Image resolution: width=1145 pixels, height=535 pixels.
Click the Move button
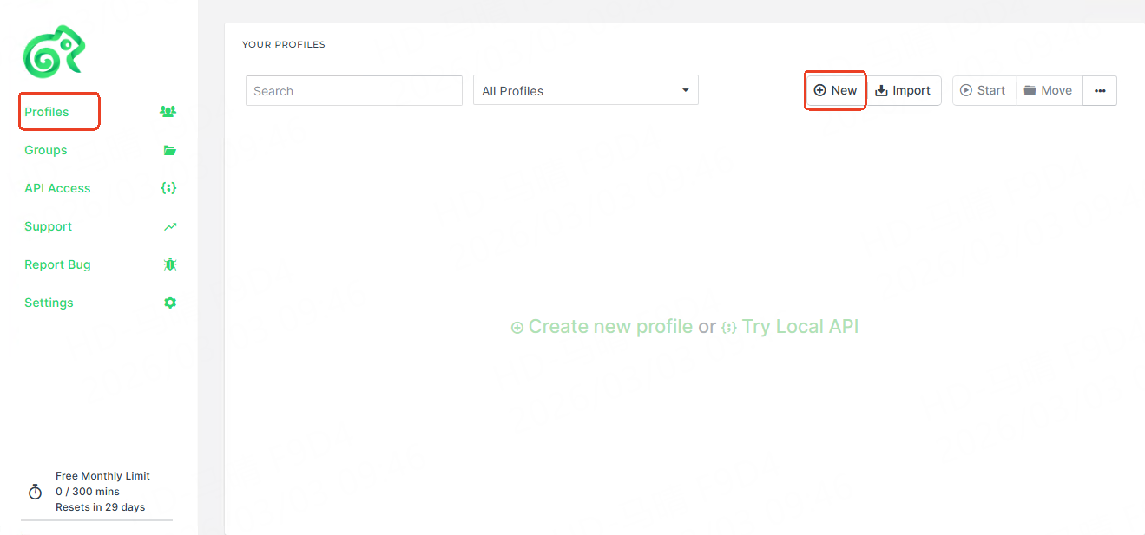pyautogui.click(x=1048, y=90)
